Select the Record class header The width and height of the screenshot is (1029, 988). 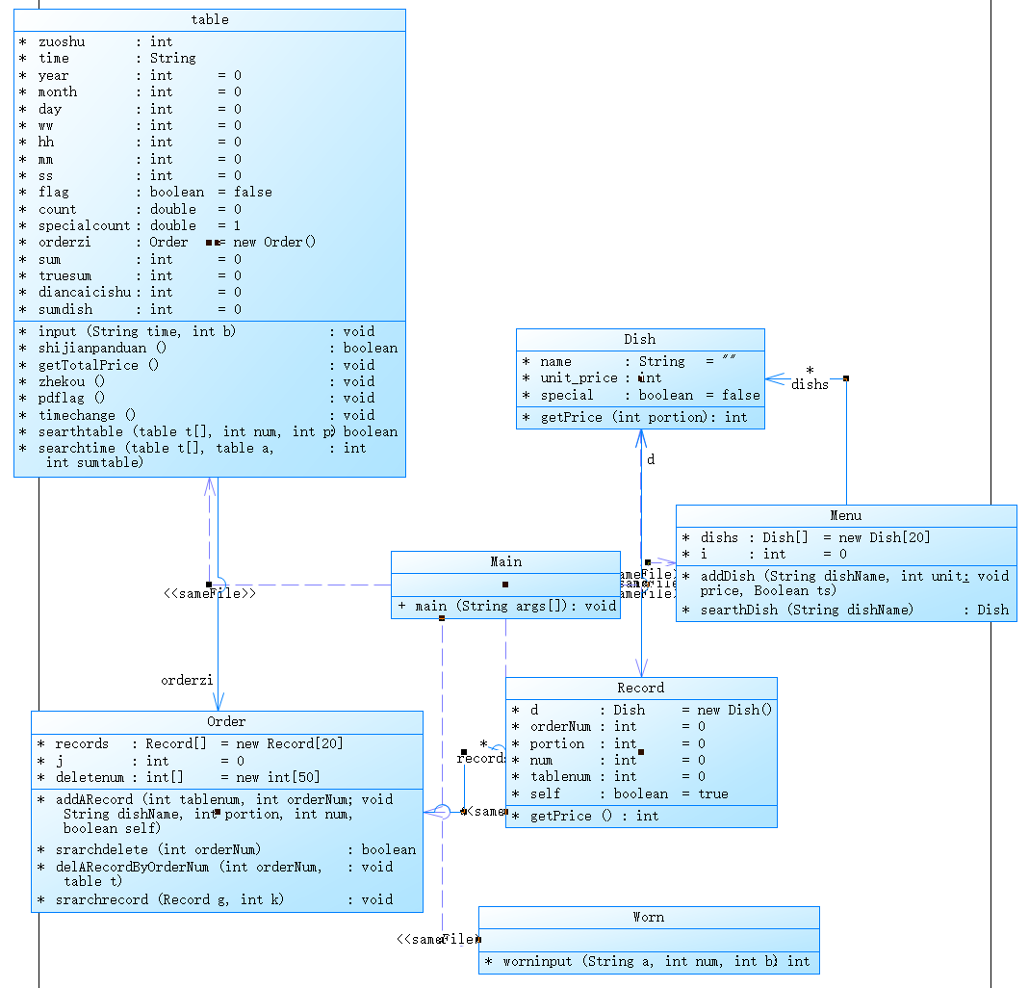pos(641,688)
